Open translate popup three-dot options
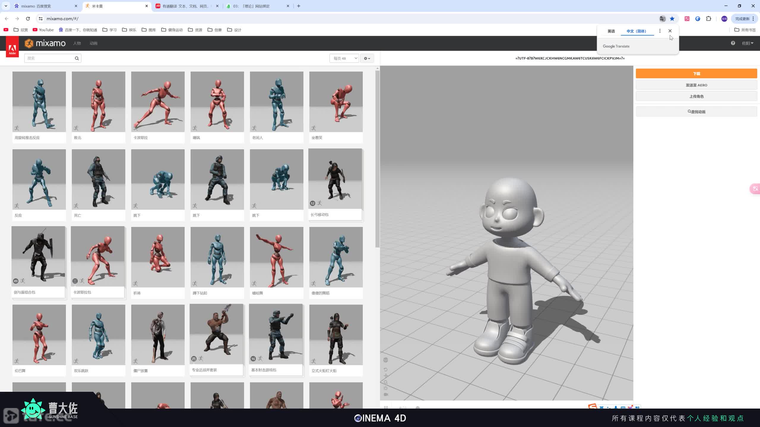The height and width of the screenshot is (427, 760). click(x=660, y=31)
